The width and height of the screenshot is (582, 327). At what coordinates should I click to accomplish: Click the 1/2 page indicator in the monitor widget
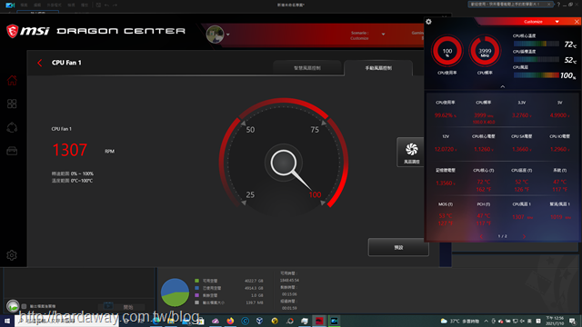(502, 236)
